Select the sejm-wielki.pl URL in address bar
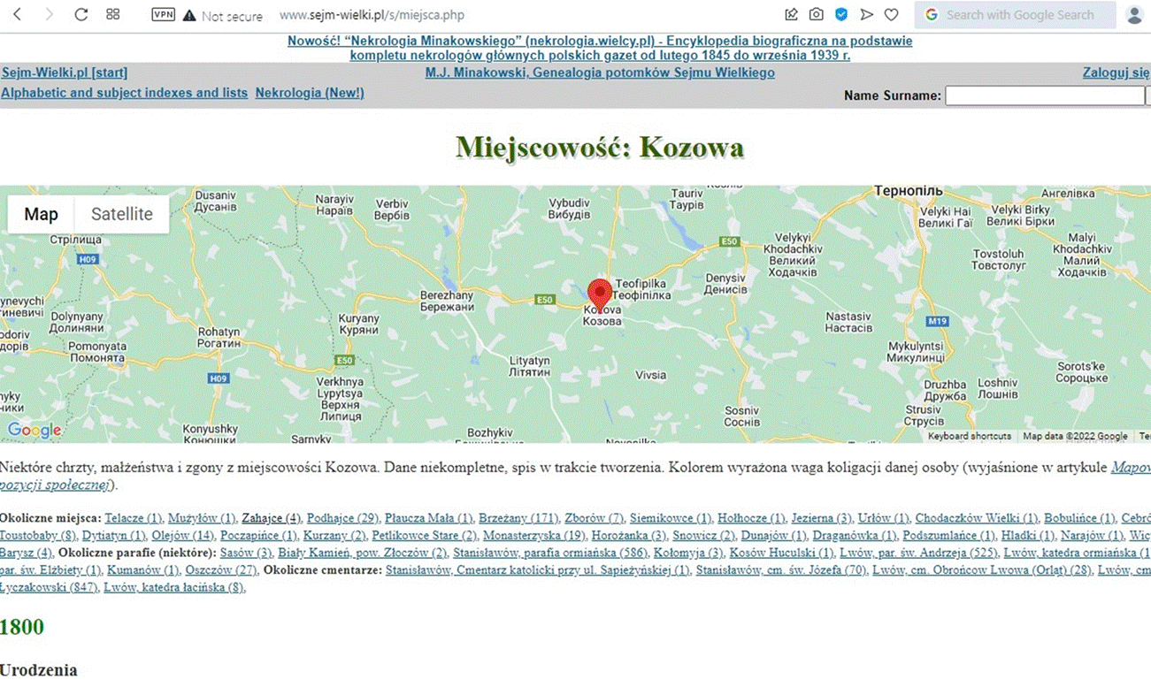Viewport: 1151px width, 695px height. (x=372, y=15)
